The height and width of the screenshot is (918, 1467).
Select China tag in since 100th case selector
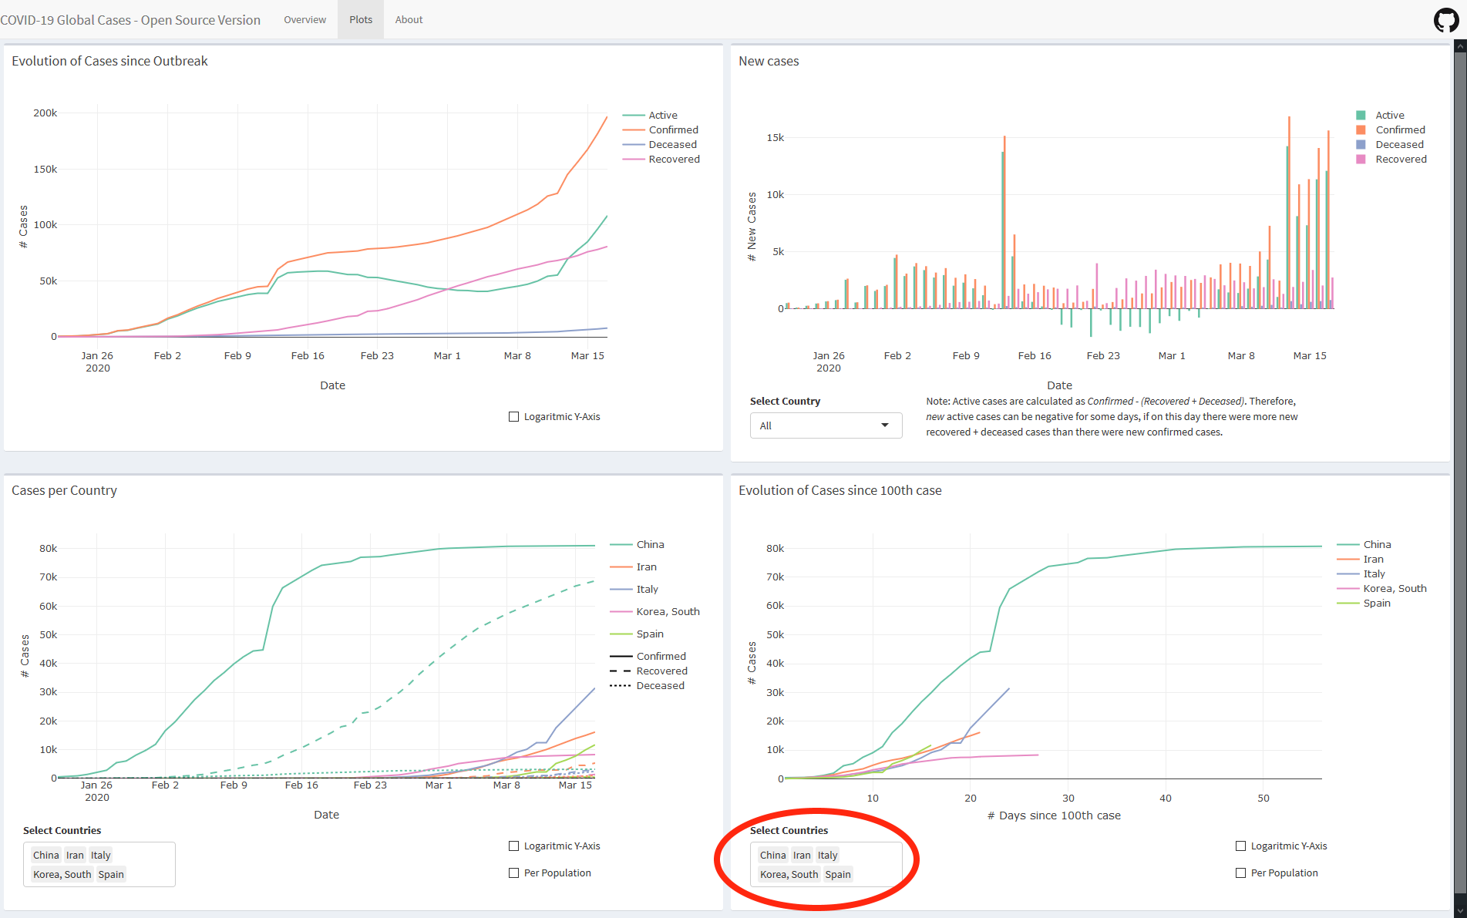click(773, 856)
